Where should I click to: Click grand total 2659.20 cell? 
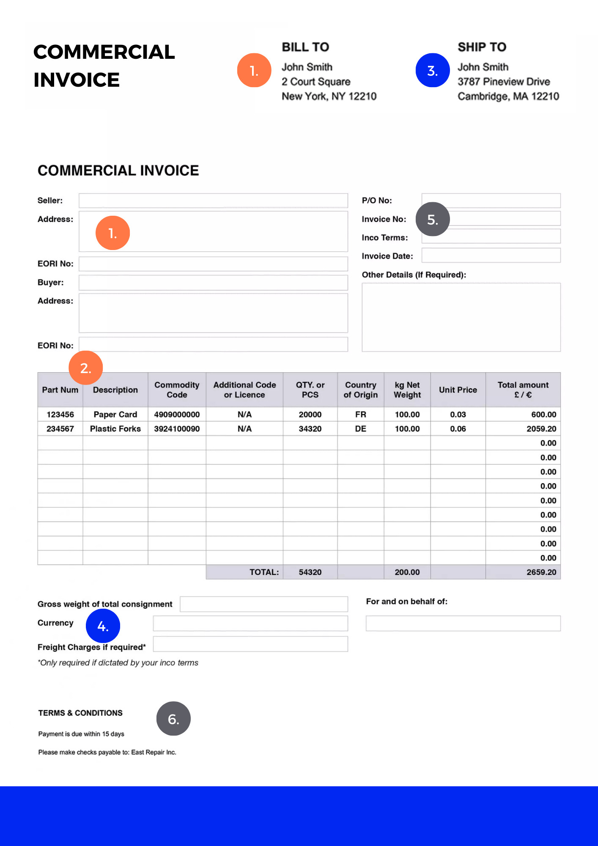pos(523,572)
